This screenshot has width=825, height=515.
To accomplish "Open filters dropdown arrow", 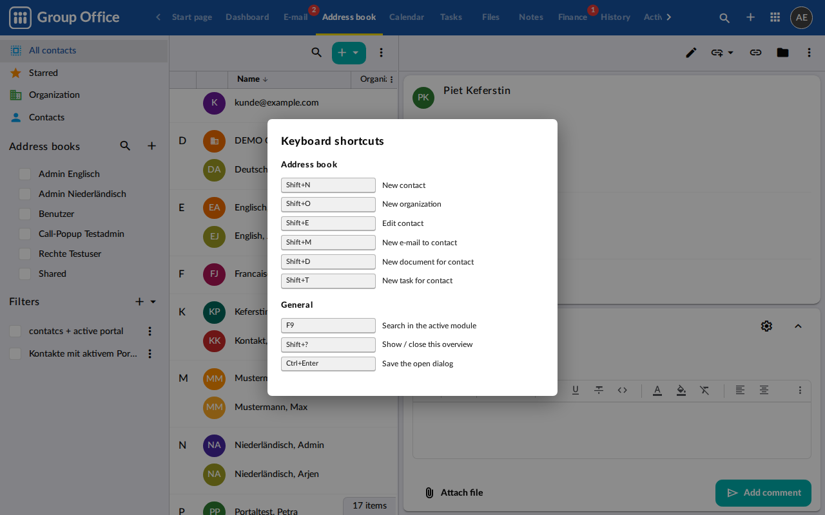I will (x=153, y=301).
